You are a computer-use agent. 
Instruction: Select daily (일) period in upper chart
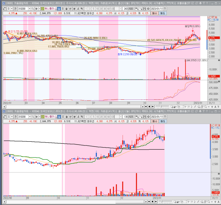click(59, 9)
